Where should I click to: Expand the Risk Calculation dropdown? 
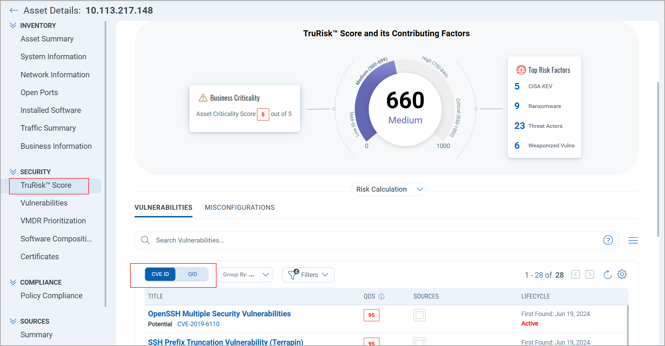tap(388, 189)
